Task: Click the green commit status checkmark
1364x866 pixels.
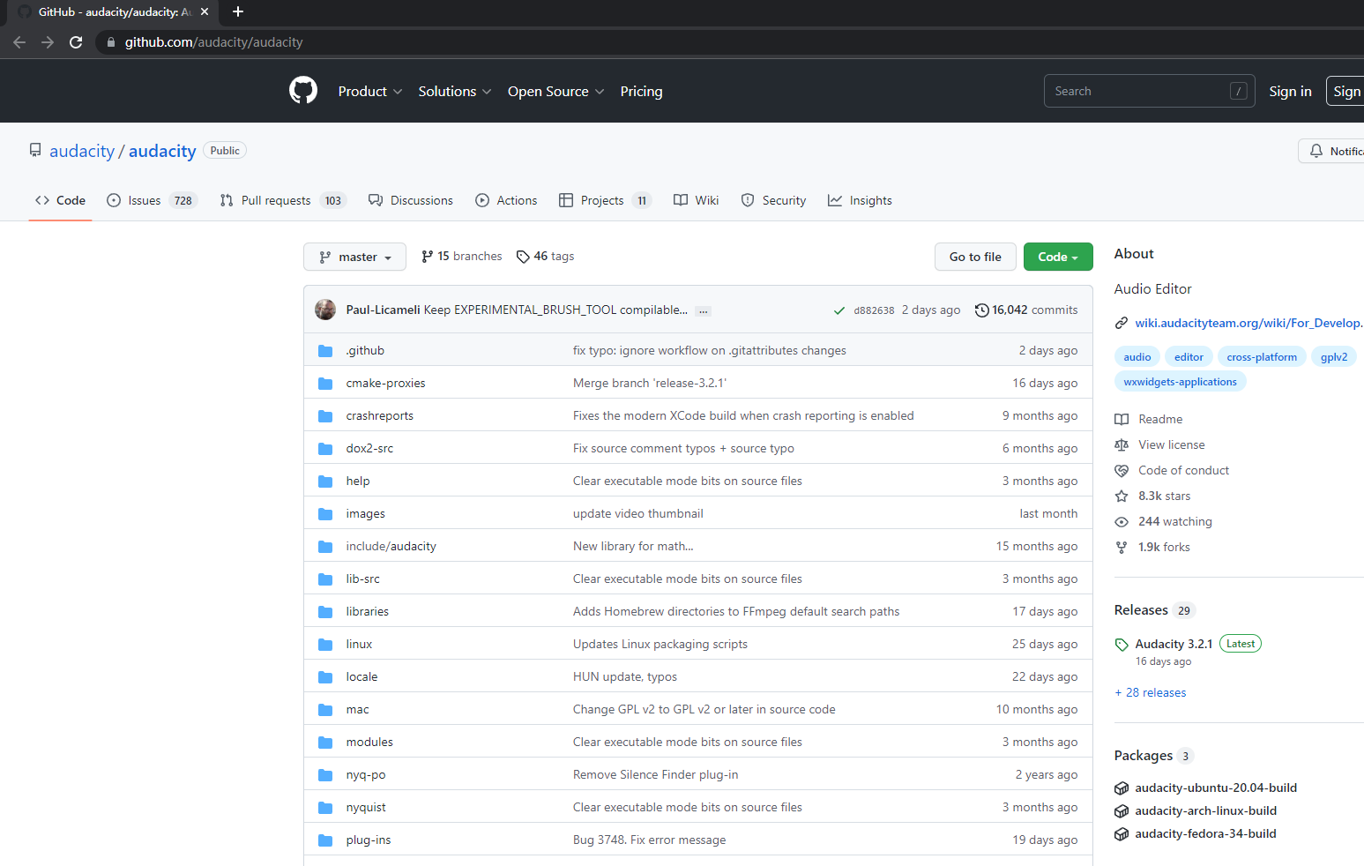Action: click(x=839, y=310)
